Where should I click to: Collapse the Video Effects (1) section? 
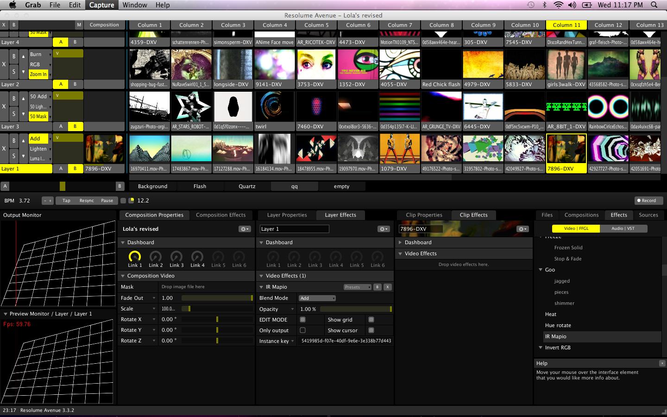click(x=261, y=276)
